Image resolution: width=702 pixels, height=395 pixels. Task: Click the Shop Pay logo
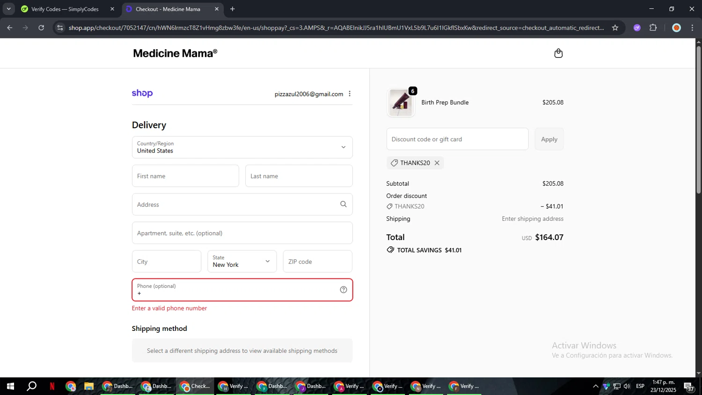point(142,93)
